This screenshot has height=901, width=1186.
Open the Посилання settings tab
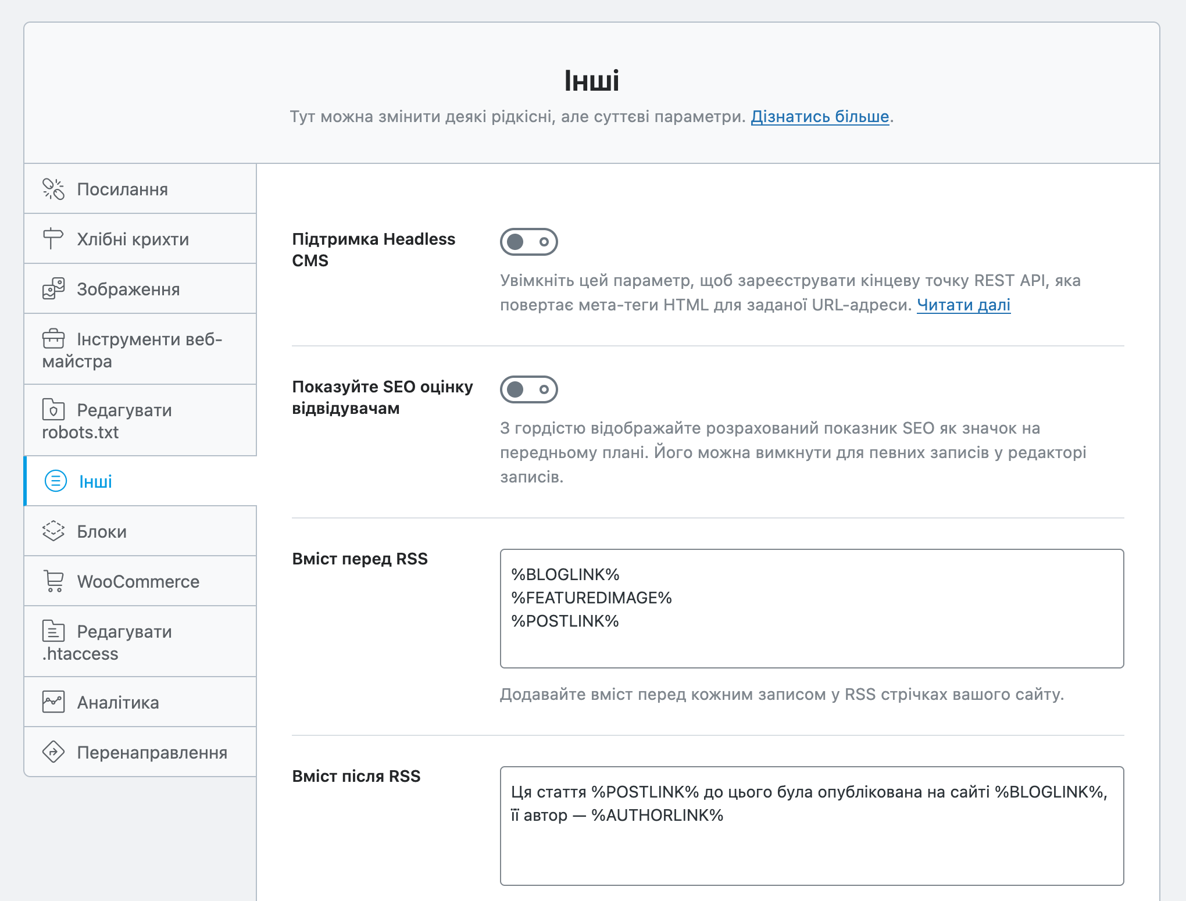(x=140, y=189)
